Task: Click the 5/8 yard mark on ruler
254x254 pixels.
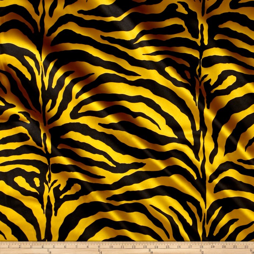Action: point(252,251)
